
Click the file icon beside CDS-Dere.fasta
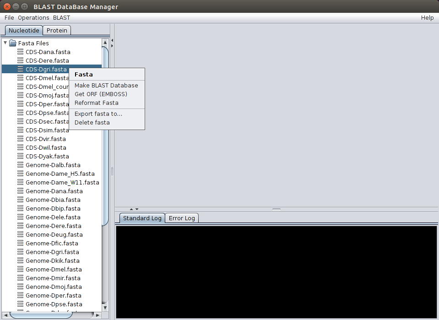[21, 60]
